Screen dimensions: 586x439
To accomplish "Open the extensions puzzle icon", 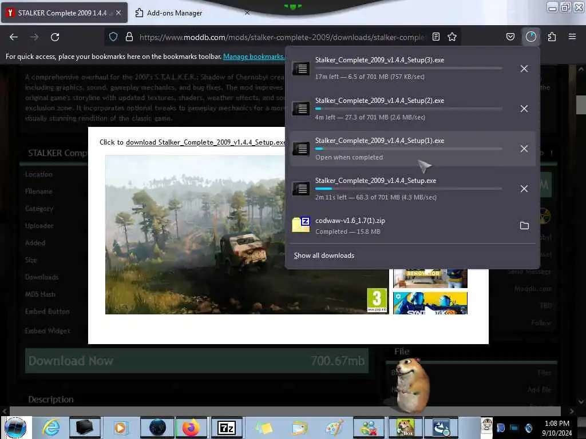I will point(552,37).
